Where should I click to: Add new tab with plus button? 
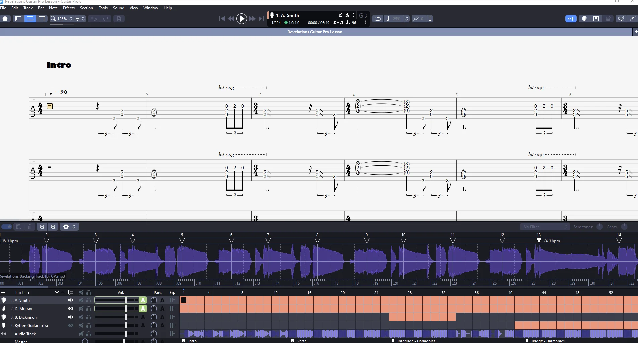pyautogui.click(x=636, y=32)
